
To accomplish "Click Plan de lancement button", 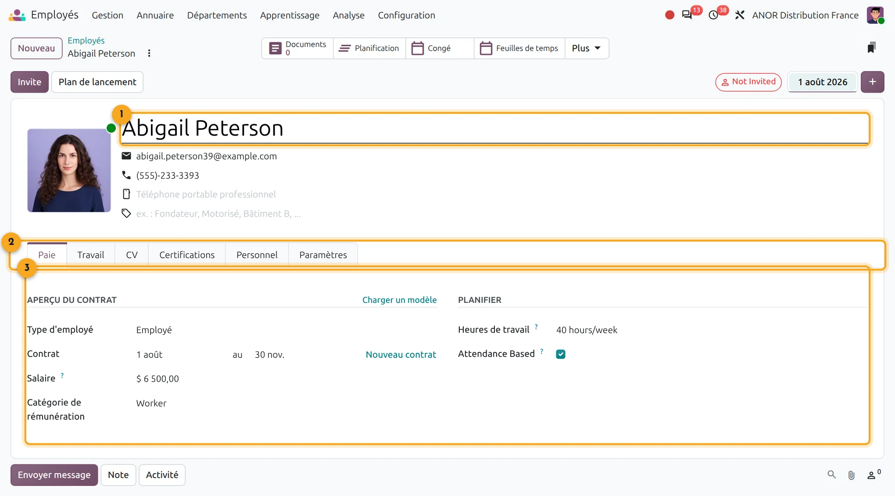I will coord(97,82).
